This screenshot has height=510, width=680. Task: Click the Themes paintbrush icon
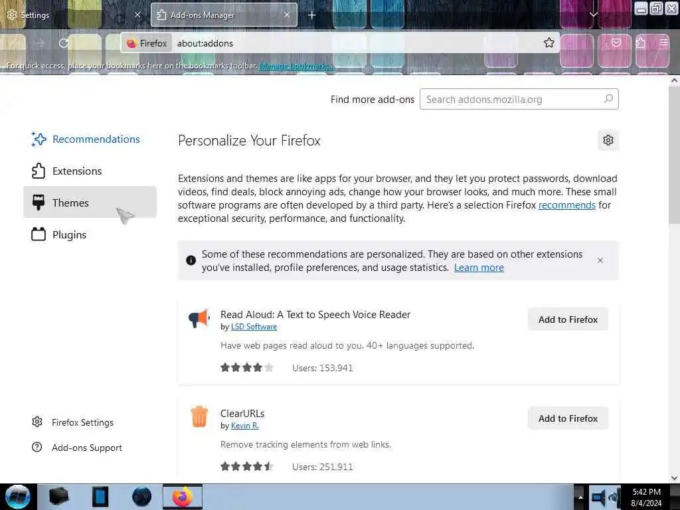tap(39, 203)
